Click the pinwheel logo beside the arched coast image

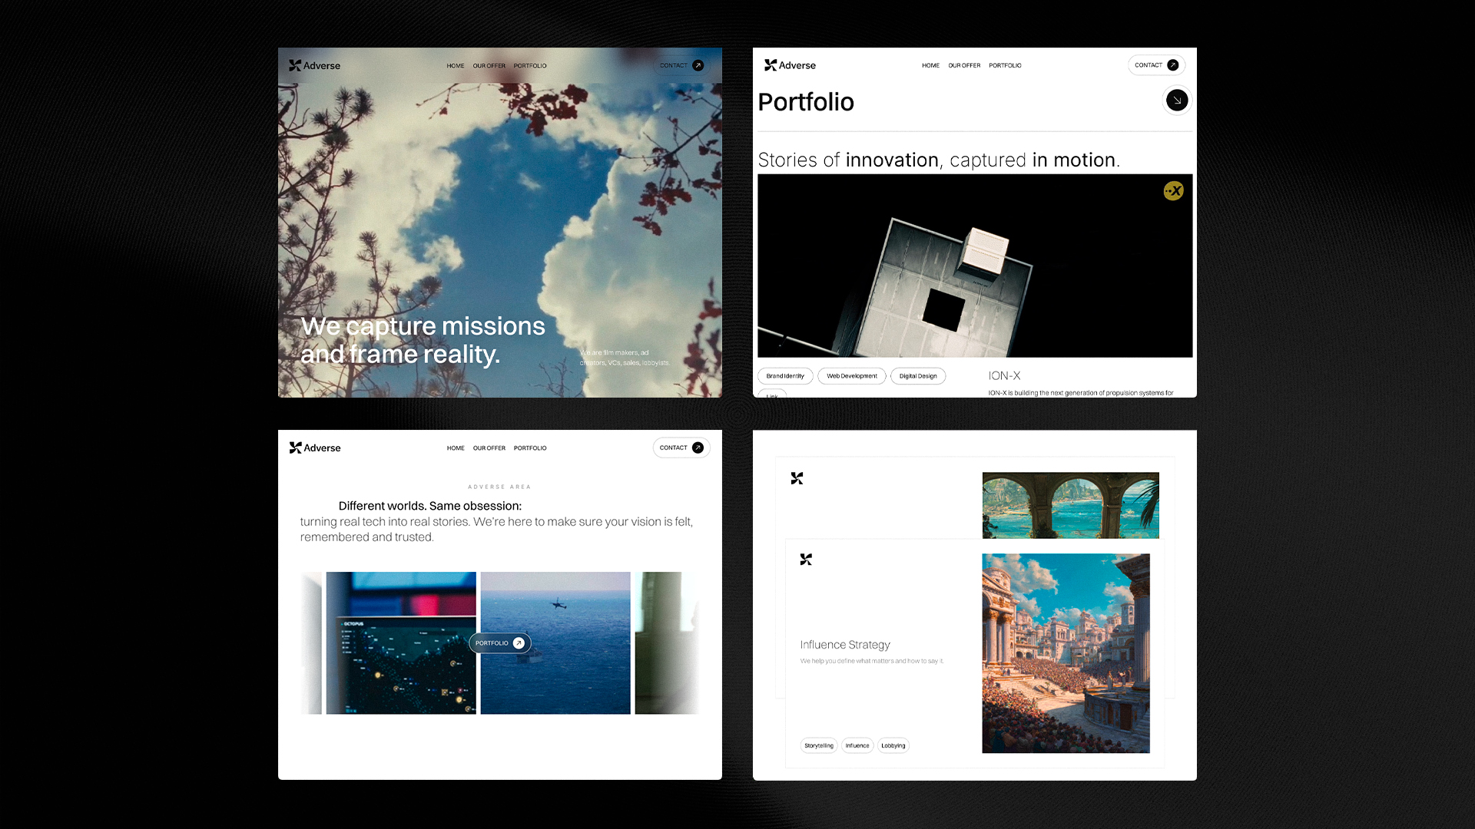tap(797, 478)
